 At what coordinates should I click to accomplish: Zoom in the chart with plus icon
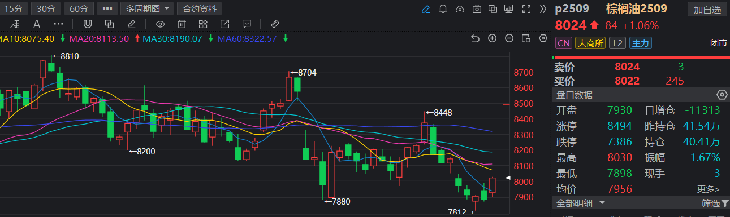coord(492,38)
